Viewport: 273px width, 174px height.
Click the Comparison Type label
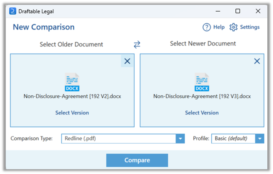point(32,138)
